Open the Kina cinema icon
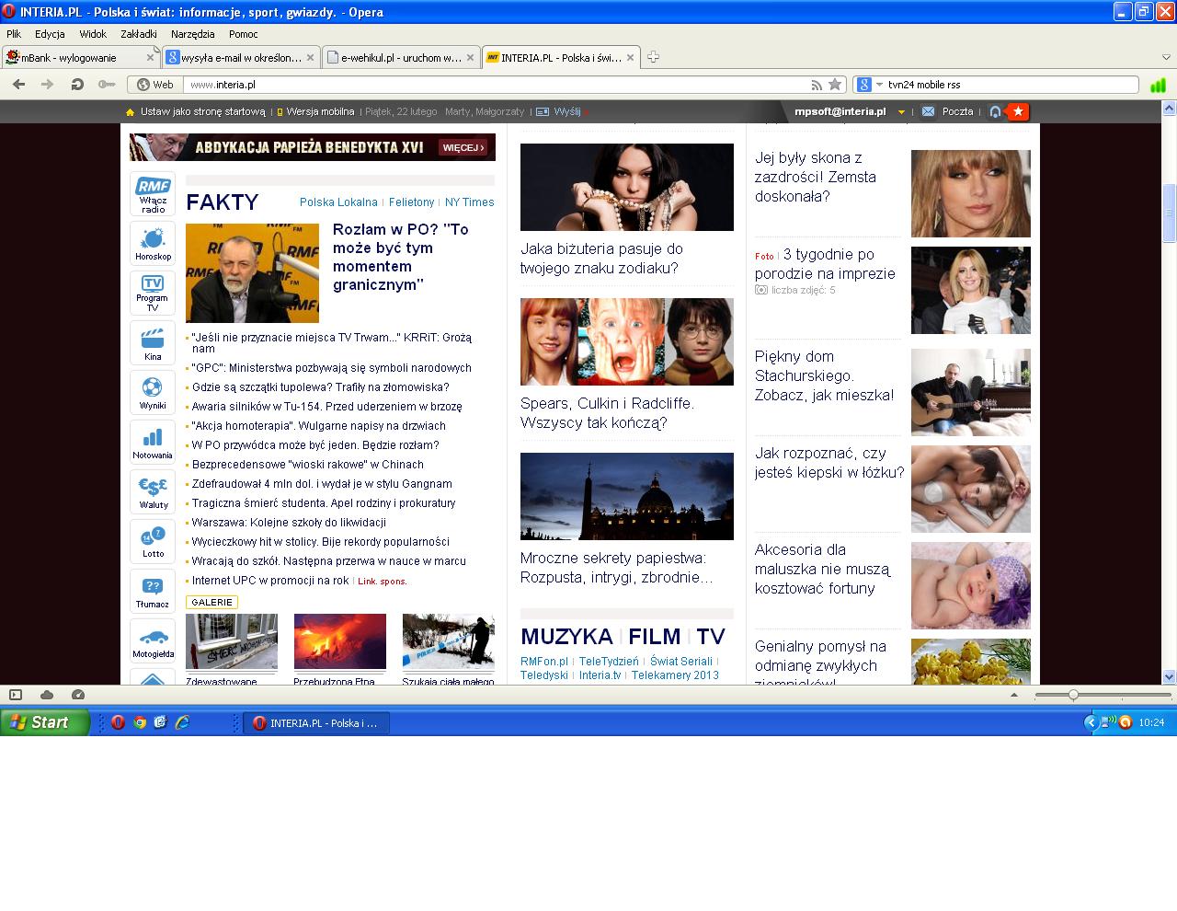This screenshot has width=1177, height=911. [153, 342]
